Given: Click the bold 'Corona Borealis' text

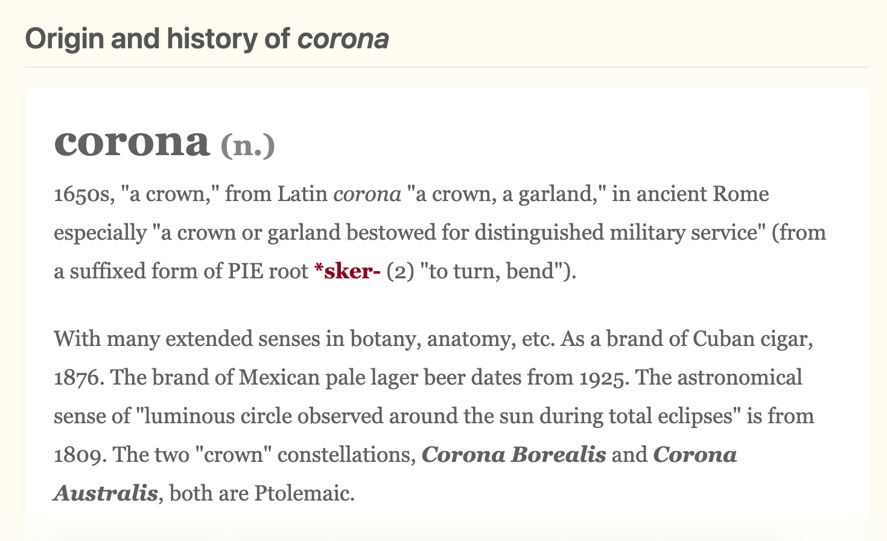Looking at the screenshot, I should [513, 455].
